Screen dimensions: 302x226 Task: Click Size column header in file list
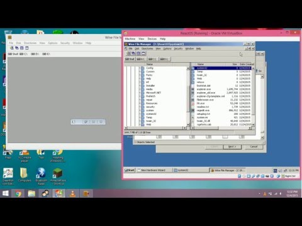click(232, 64)
